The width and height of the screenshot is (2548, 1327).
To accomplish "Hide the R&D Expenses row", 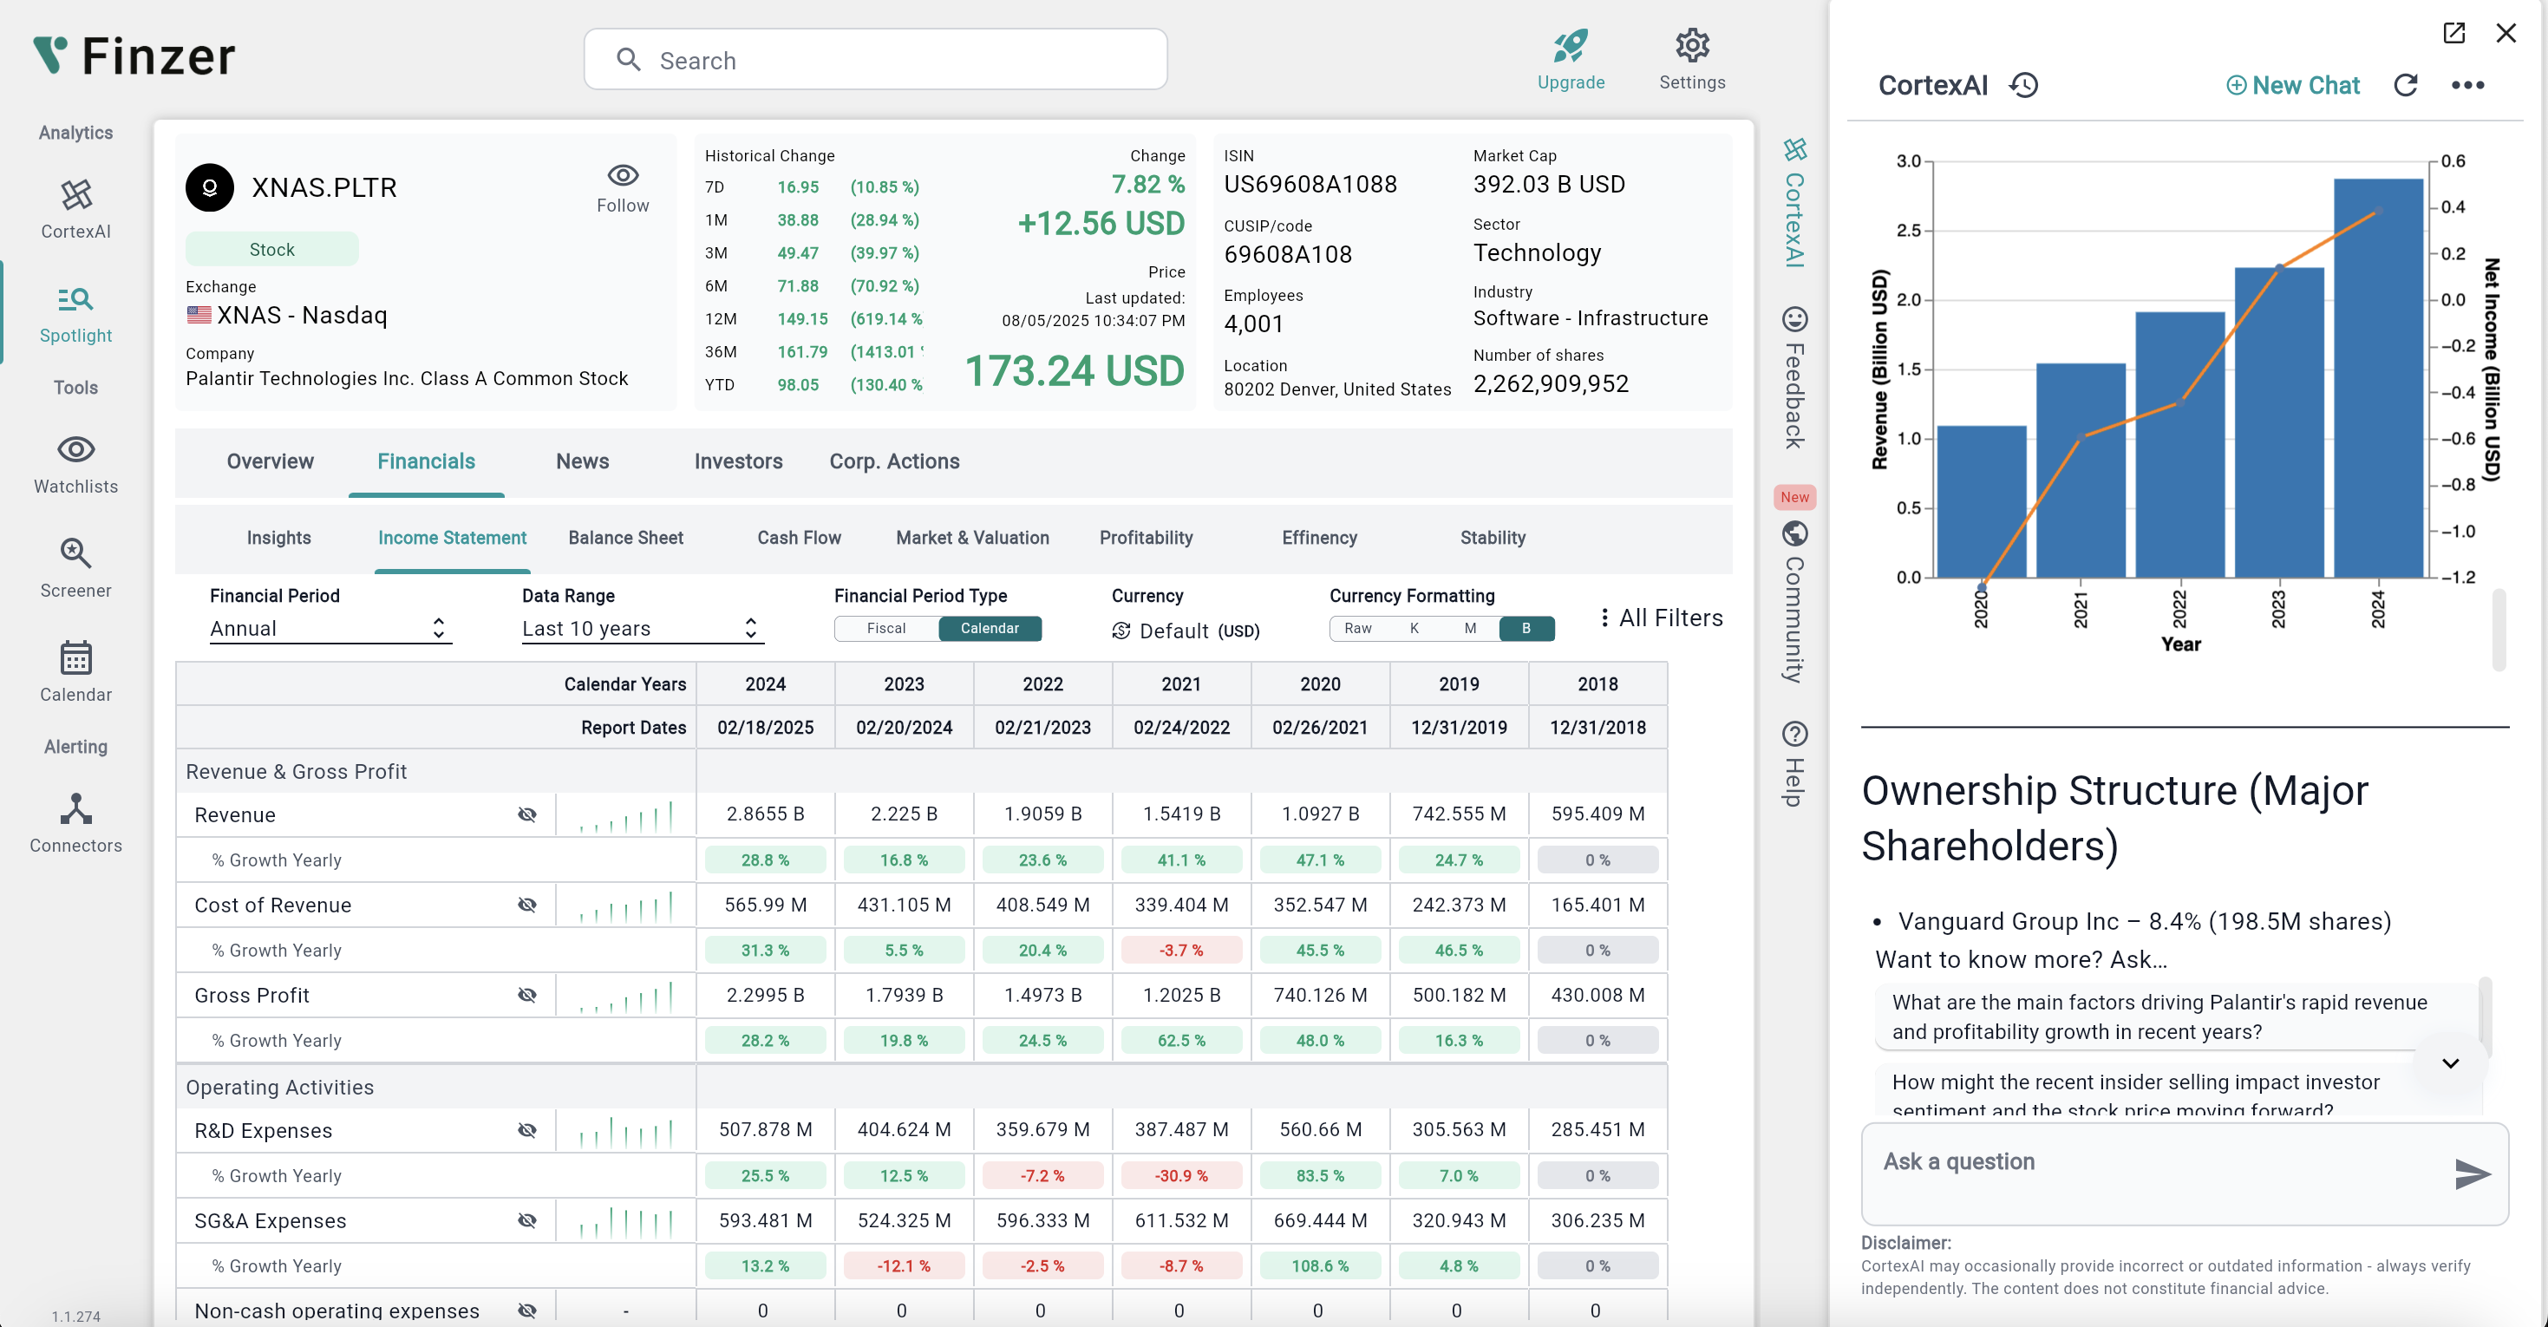I will click(527, 1130).
